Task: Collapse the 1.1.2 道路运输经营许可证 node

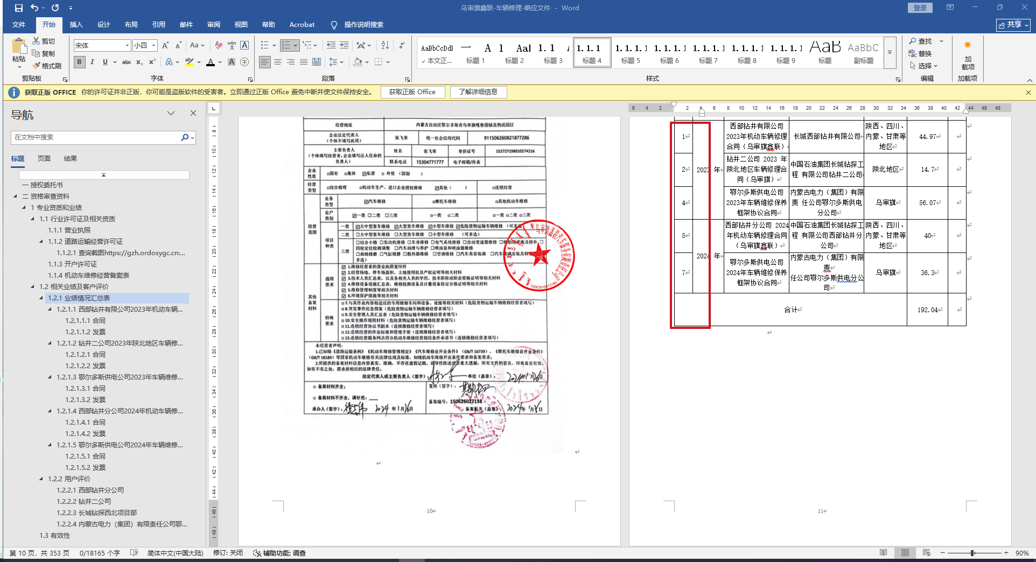Action: 41,241
